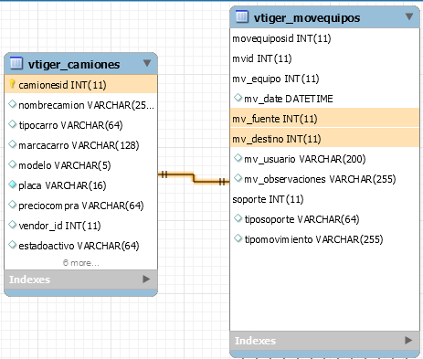
Task: Click the diamond icon beside preciocompra
Action: (x=12, y=205)
